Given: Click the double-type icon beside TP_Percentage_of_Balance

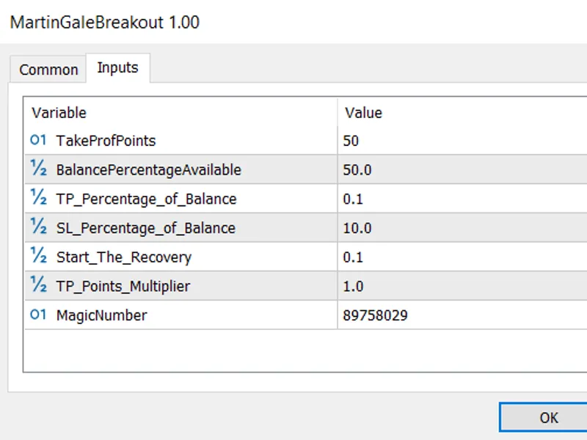Looking at the screenshot, I should (x=39, y=198).
